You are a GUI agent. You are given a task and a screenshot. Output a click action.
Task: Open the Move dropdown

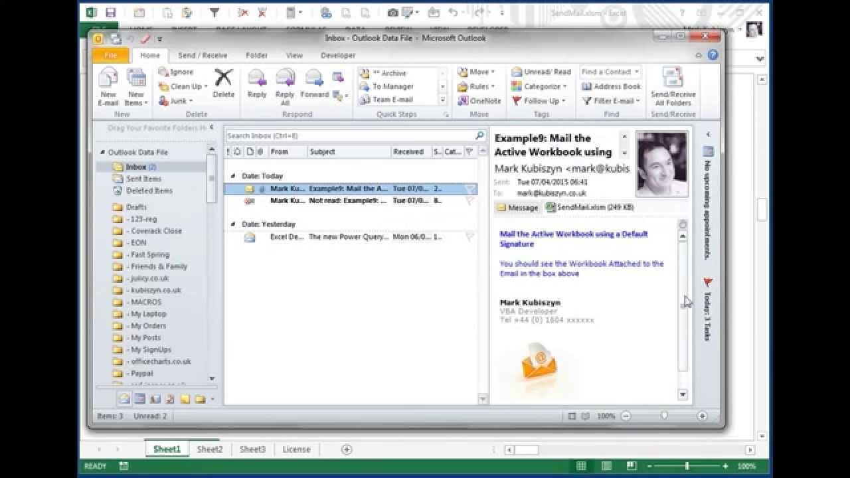(x=476, y=72)
